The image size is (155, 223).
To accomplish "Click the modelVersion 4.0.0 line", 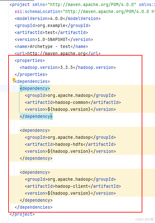I will tap(58, 19).
